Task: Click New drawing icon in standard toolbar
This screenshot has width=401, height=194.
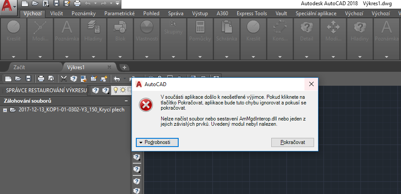Action: point(8,79)
